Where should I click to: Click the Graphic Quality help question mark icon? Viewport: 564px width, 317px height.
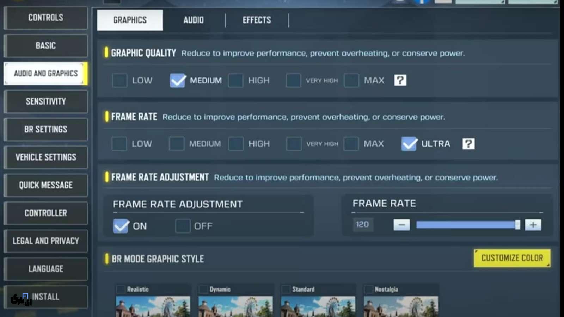point(400,80)
